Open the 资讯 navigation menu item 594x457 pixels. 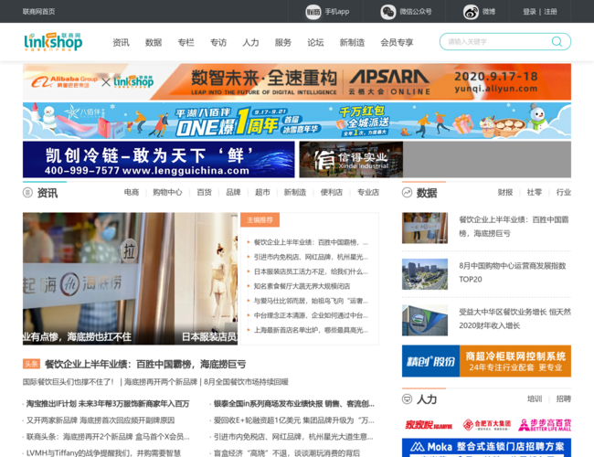click(121, 42)
